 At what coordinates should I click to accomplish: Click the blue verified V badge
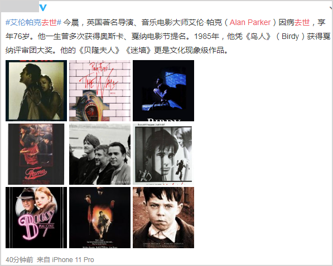coord(43,8)
